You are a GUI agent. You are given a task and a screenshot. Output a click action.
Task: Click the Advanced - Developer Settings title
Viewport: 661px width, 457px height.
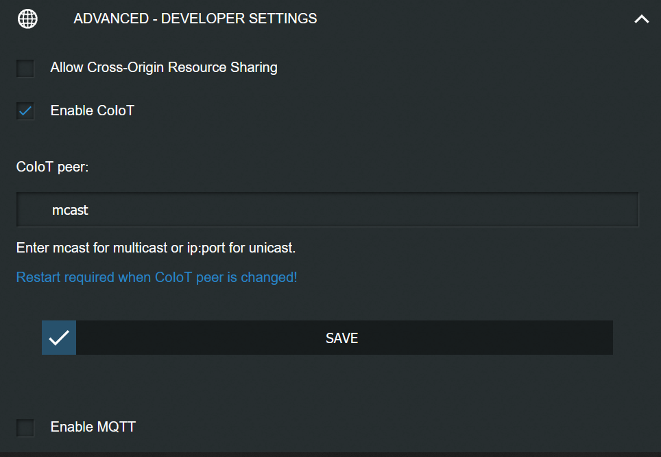[195, 19]
